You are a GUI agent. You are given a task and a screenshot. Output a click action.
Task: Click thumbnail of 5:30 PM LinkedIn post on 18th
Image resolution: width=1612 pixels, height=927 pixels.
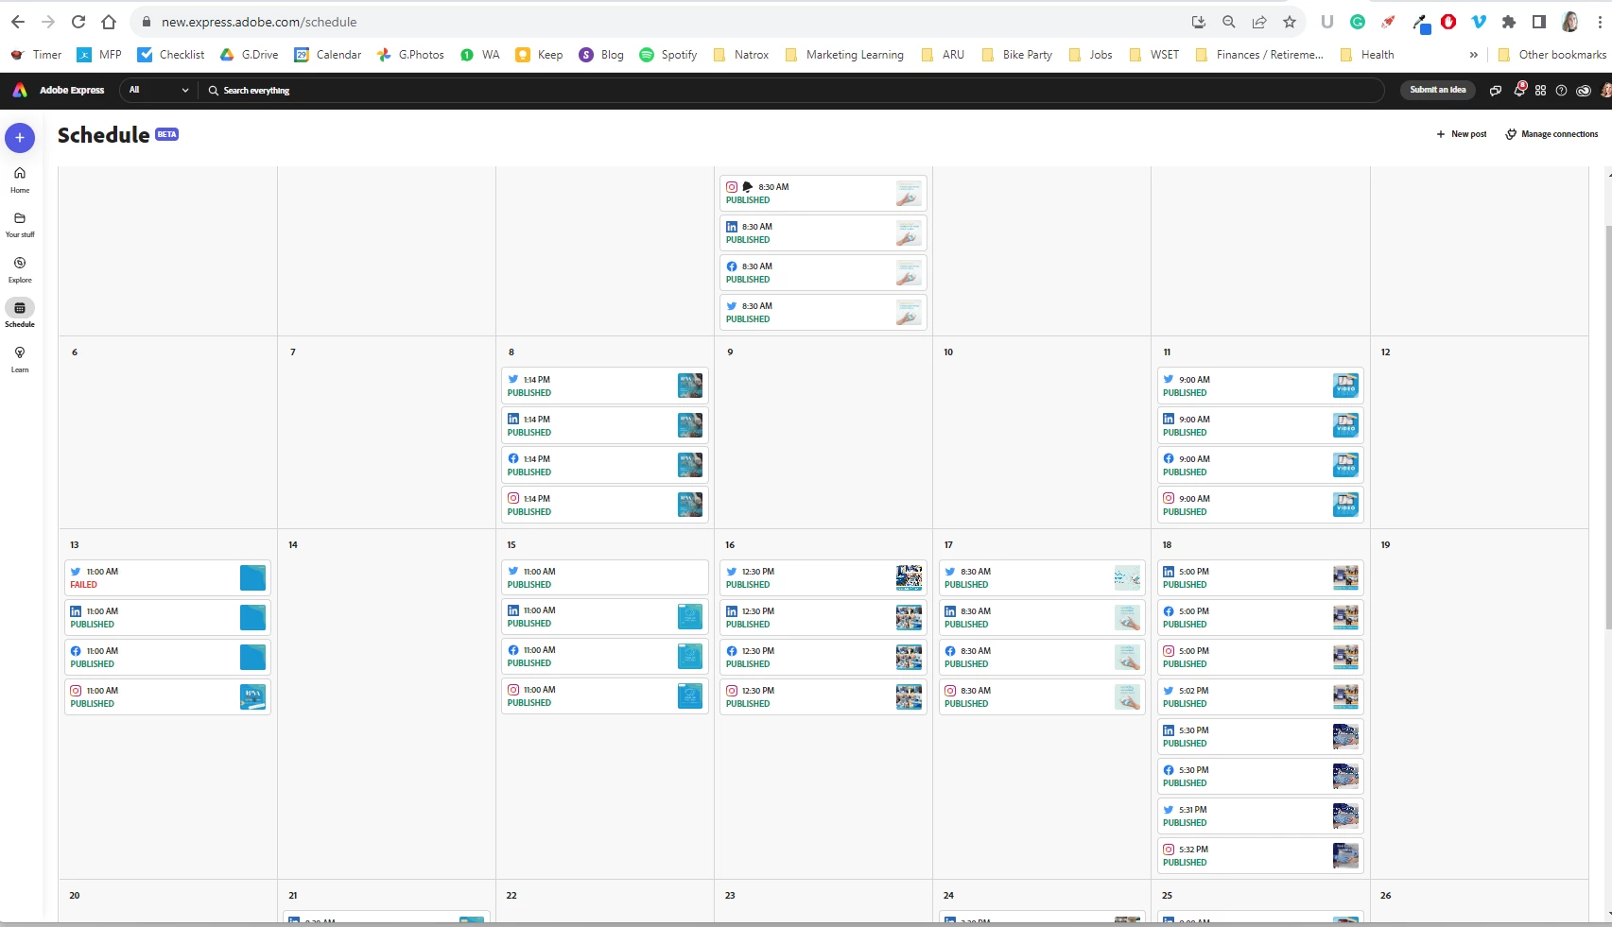1345,737
